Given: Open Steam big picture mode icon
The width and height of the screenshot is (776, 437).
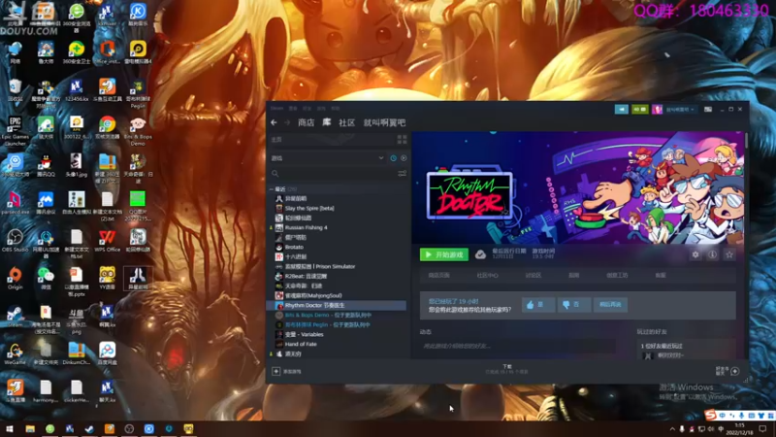Looking at the screenshot, I should 708,110.
